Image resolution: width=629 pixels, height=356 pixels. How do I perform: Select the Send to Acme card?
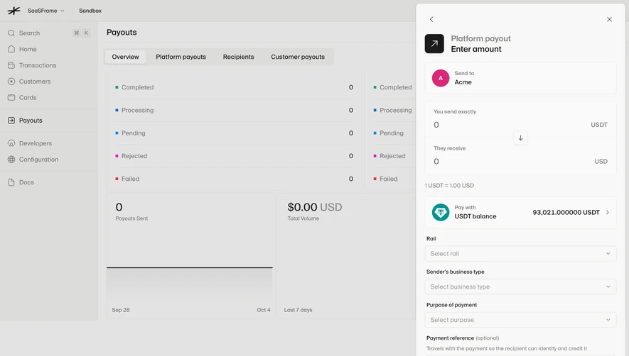(x=520, y=78)
